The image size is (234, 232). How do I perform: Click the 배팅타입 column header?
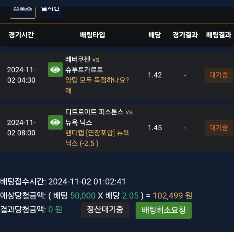pyautogui.click(x=92, y=35)
